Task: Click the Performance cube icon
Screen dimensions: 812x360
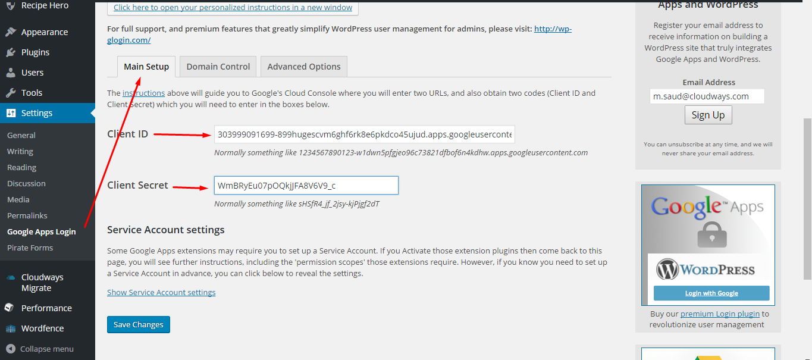Action: pyautogui.click(x=10, y=308)
